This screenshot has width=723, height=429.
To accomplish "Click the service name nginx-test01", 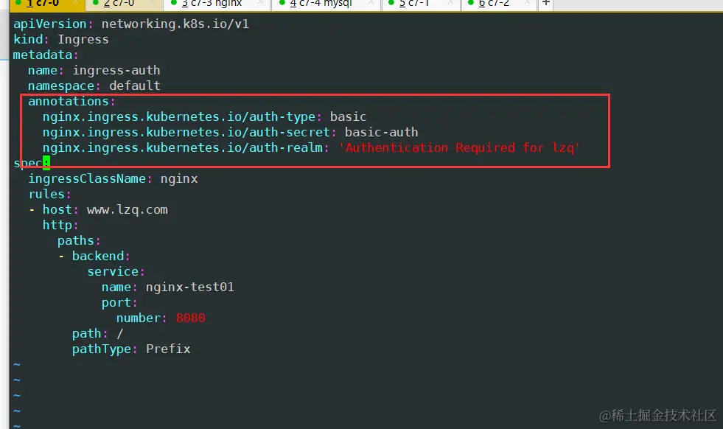I will point(190,287).
